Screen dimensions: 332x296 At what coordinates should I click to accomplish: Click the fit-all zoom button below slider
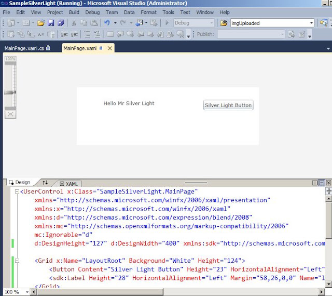pyautogui.click(x=10, y=114)
